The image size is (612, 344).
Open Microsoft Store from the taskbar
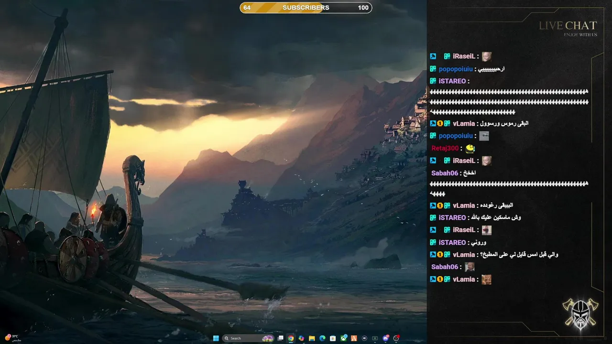pyautogui.click(x=333, y=338)
